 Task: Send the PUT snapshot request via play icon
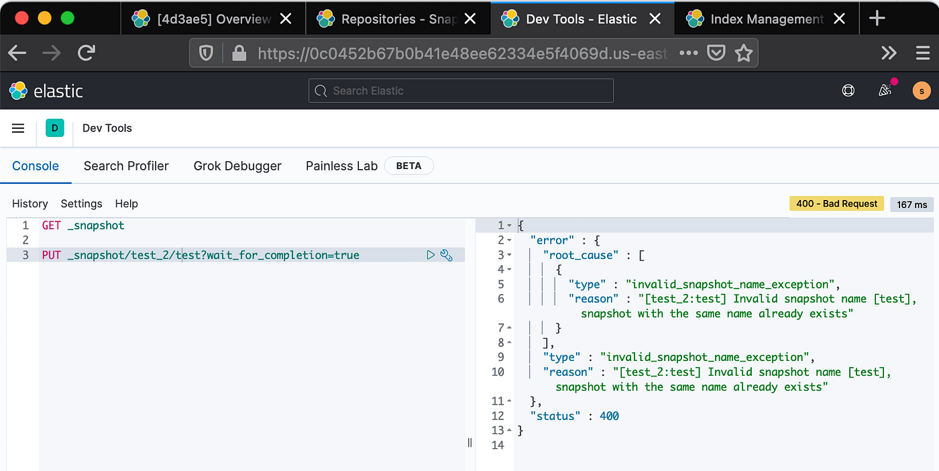pos(431,255)
